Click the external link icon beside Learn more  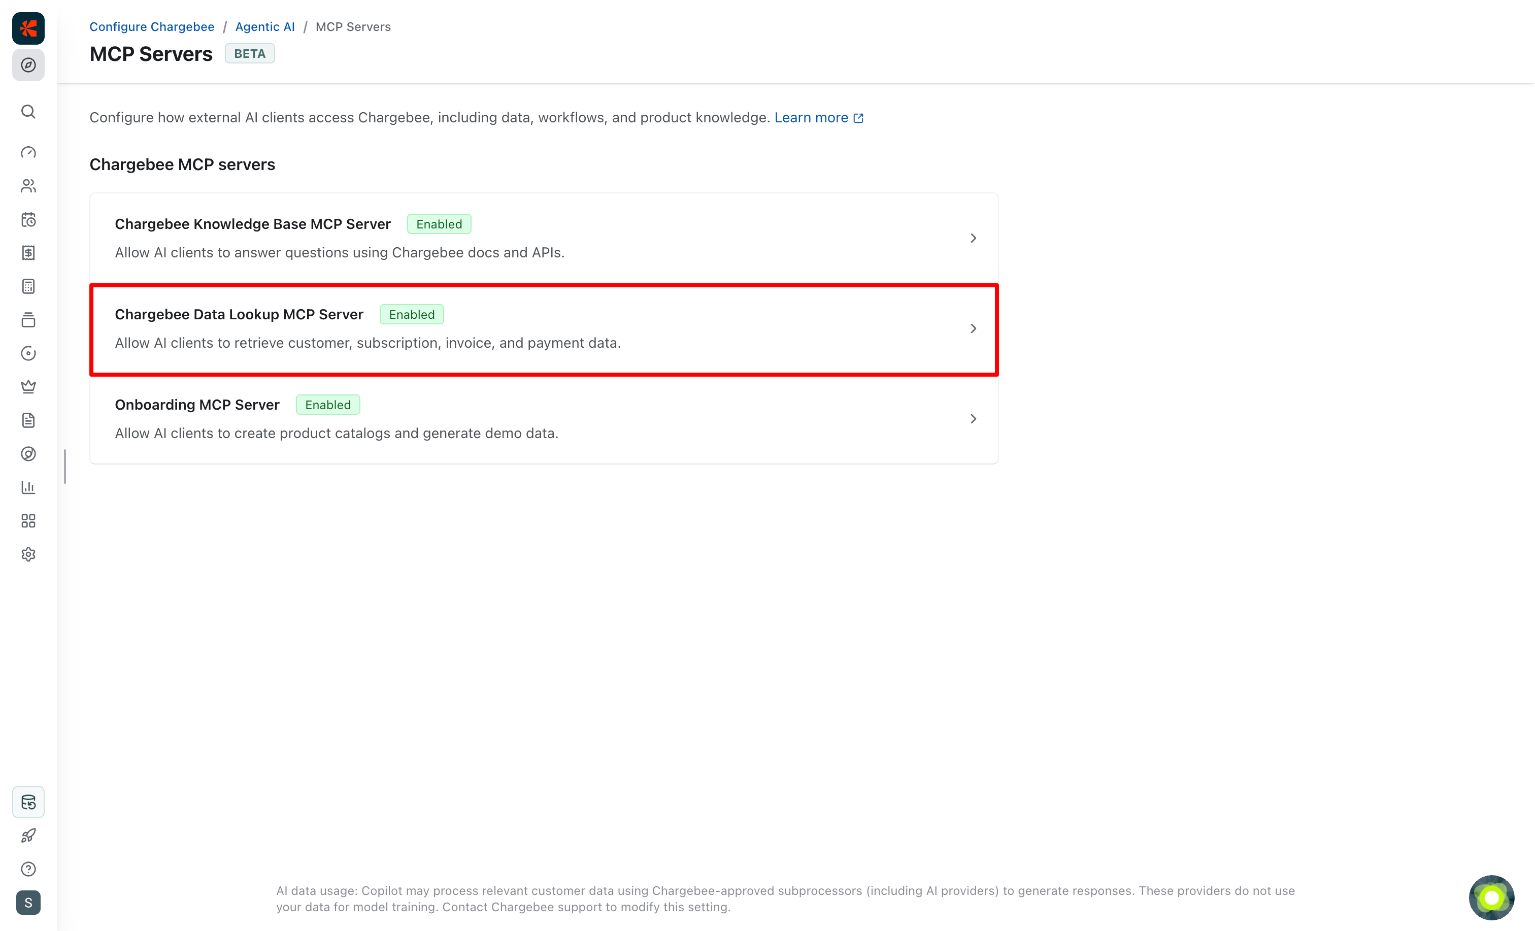click(x=858, y=118)
